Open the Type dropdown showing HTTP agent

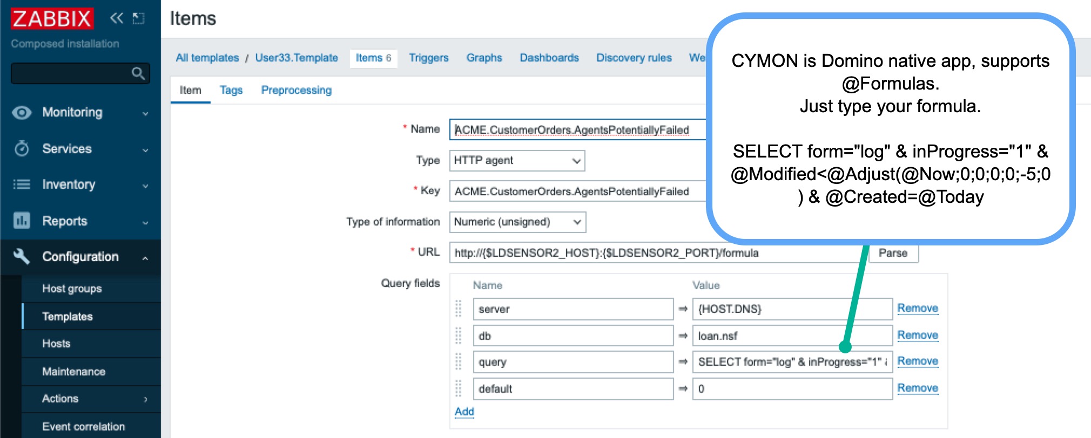pos(517,161)
